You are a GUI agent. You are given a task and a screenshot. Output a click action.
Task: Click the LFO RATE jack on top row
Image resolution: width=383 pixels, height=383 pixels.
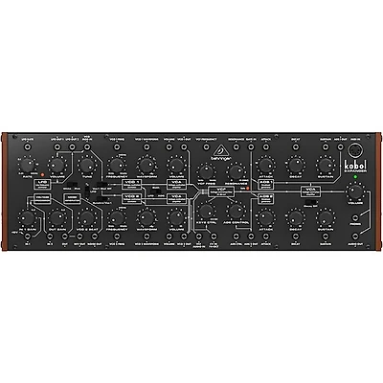click(x=27, y=147)
